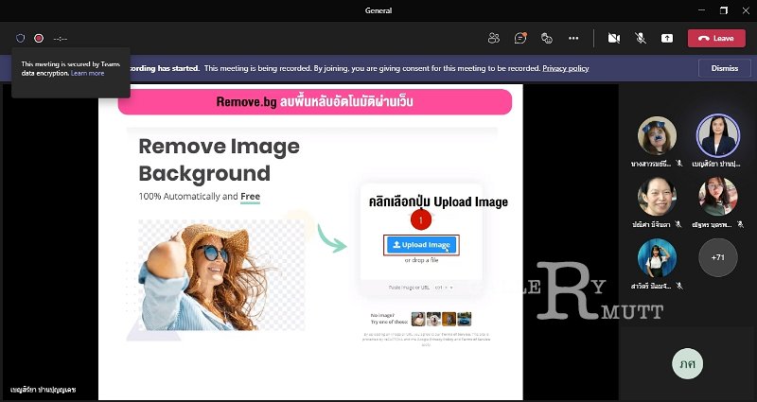Choose the woman sample image thumbnail

pyautogui.click(x=418, y=319)
